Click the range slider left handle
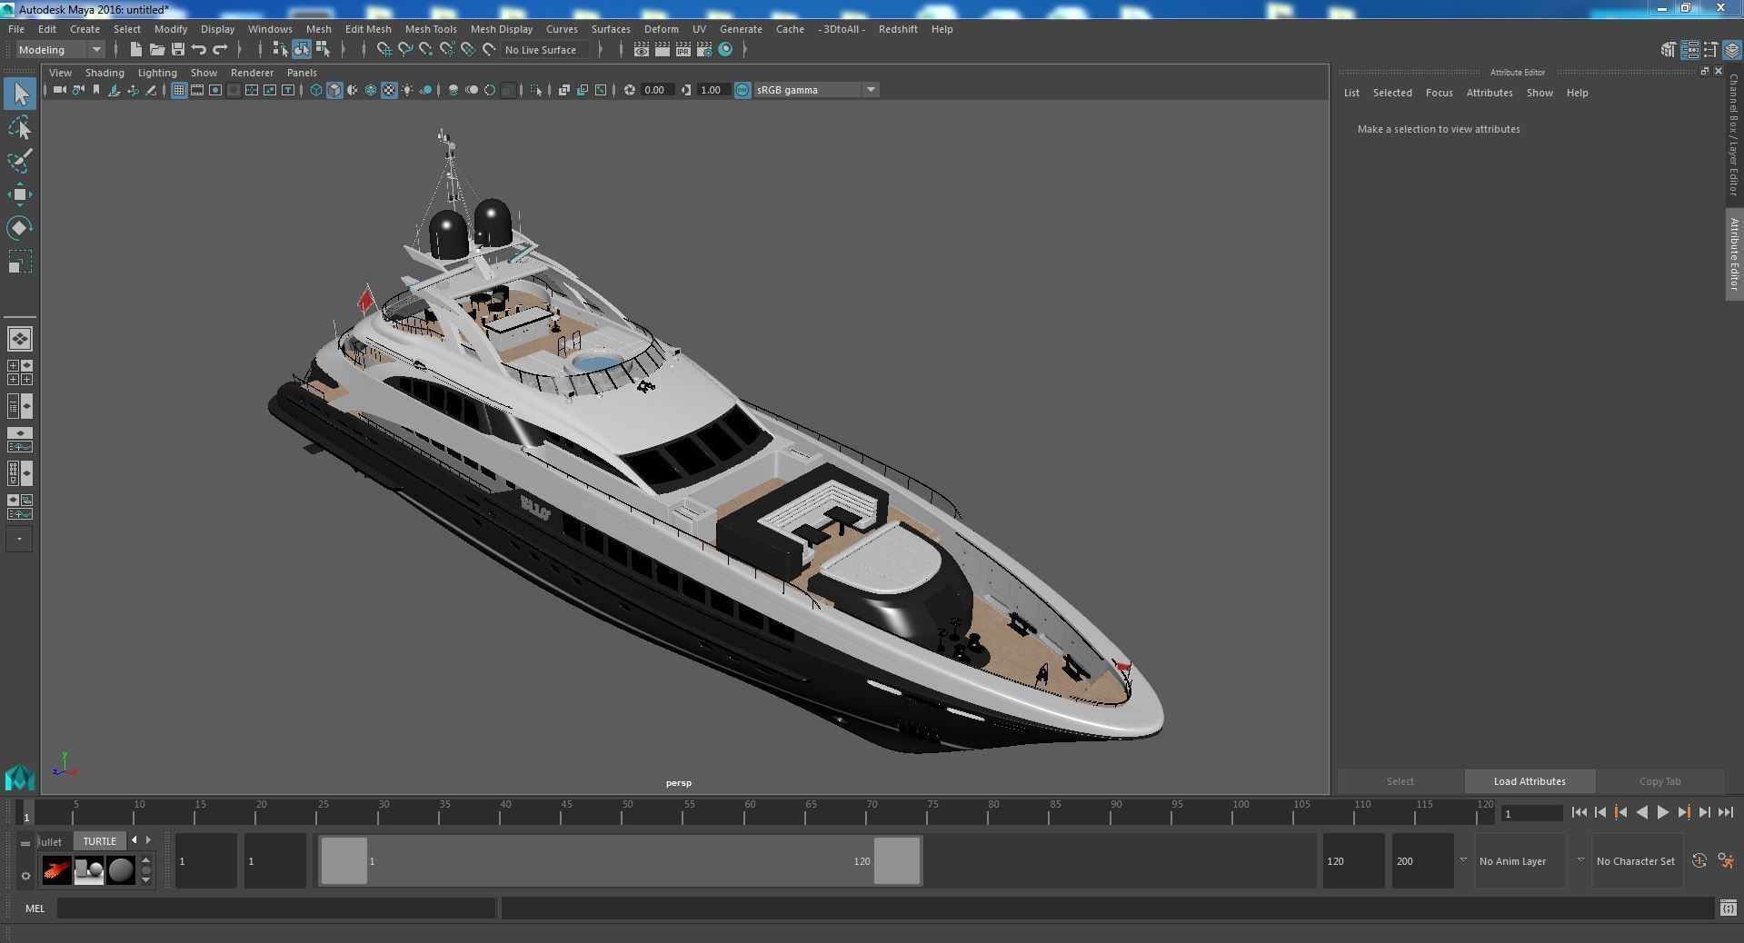The width and height of the screenshot is (1744, 943). pyautogui.click(x=344, y=860)
